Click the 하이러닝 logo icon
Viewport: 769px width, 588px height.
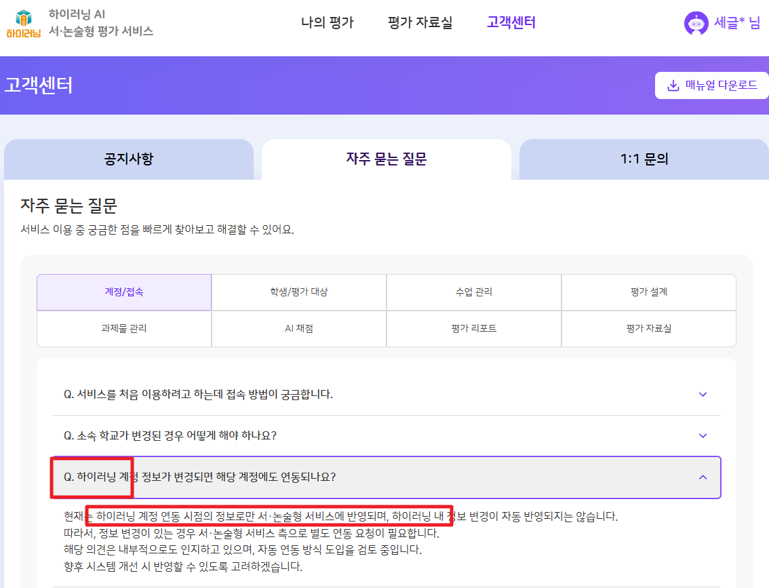24,23
